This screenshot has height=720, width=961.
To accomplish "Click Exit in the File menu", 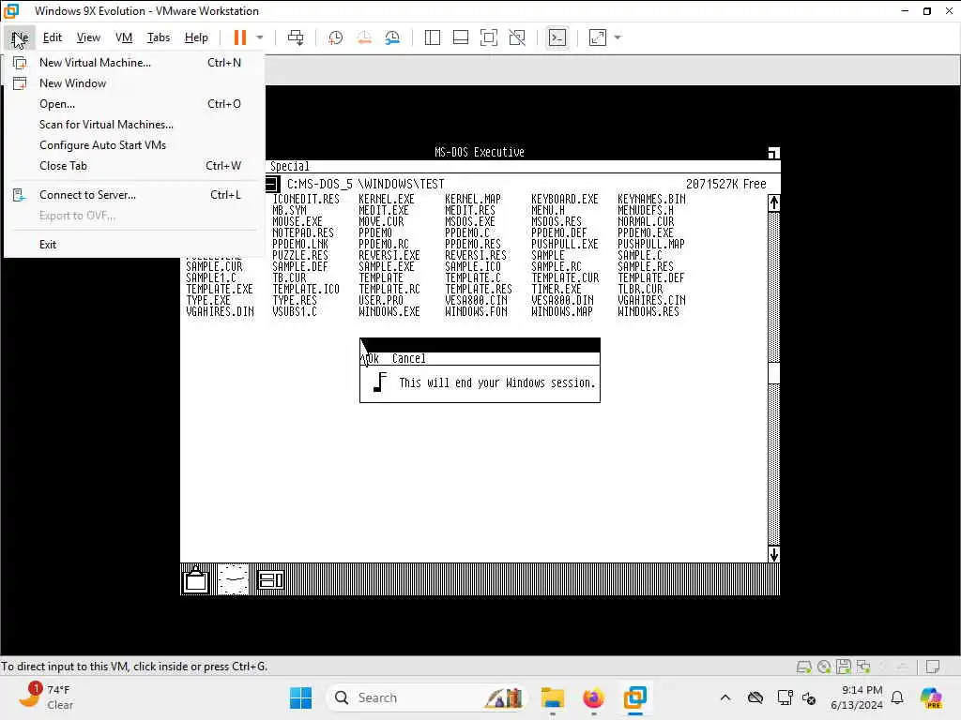I will [x=135, y=245].
